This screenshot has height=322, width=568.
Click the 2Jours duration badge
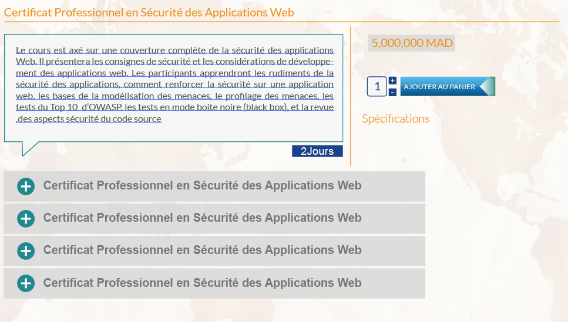coord(317,151)
